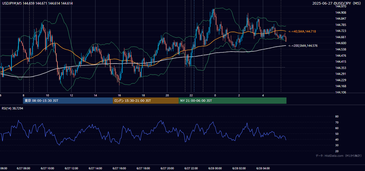Click RSI scale level 40

(337, 139)
